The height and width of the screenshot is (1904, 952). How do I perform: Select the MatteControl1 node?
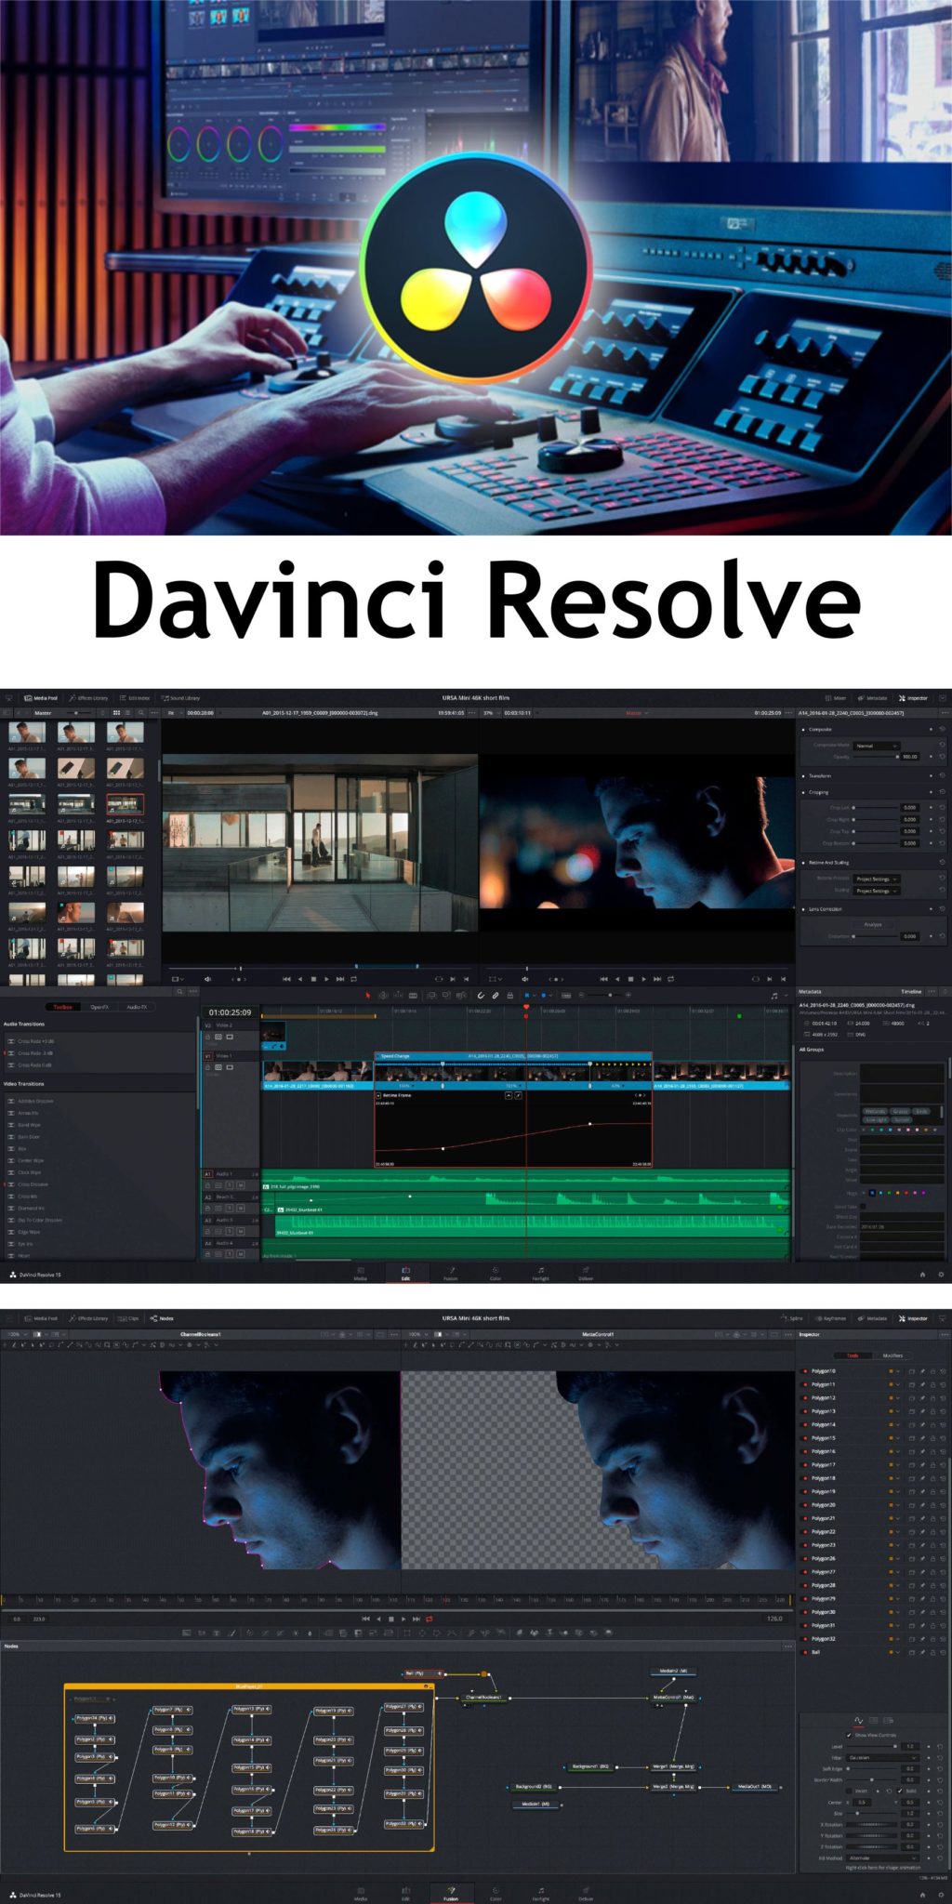pyautogui.click(x=674, y=1697)
